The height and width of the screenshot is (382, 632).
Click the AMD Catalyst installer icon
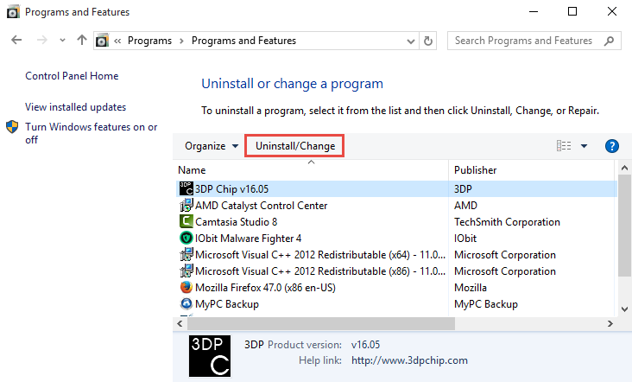pos(186,206)
